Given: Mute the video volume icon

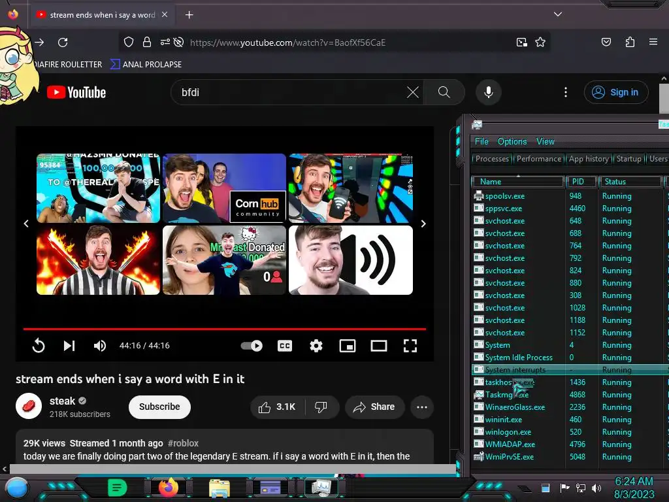Looking at the screenshot, I should [x=100, y=345].
